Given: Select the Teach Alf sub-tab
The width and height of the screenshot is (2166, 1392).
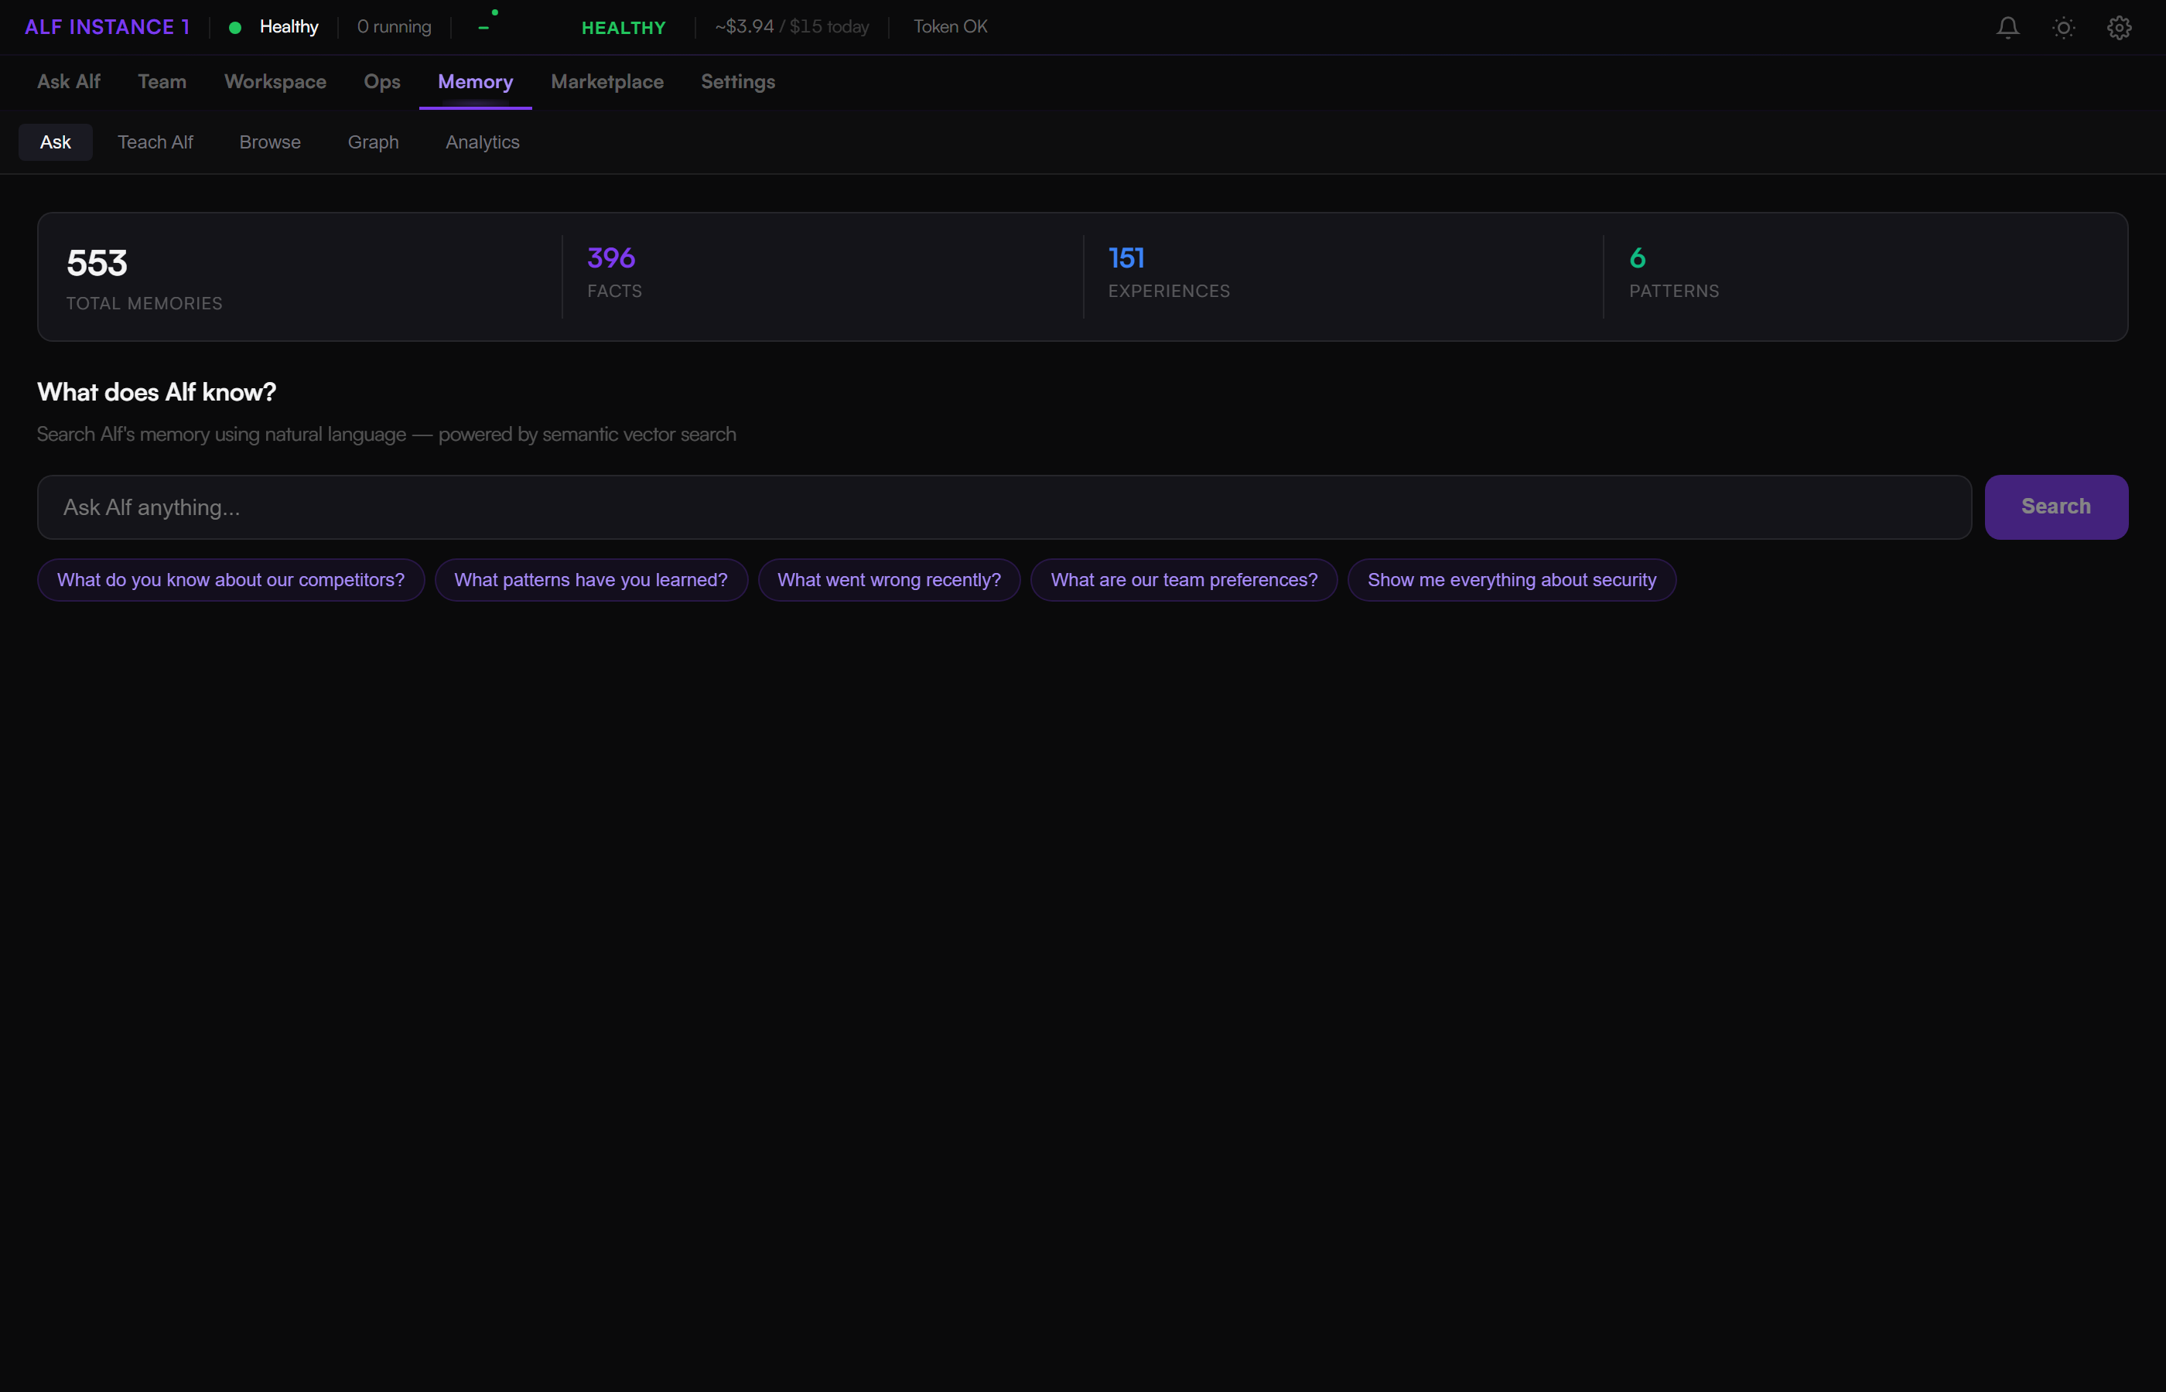Looking at the screenshot, I should (x=155, y=142).
